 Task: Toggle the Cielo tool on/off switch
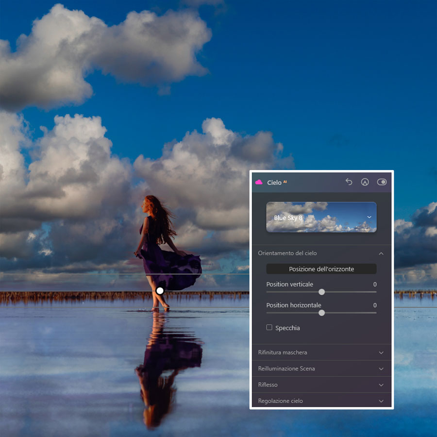[382, 182]
